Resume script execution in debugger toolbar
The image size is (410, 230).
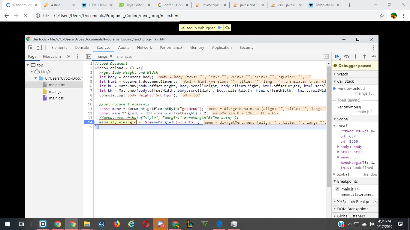(337, 56)
